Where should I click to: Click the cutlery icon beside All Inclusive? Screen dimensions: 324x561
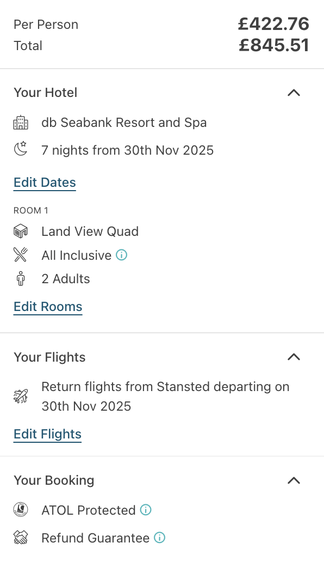point(21,255)
